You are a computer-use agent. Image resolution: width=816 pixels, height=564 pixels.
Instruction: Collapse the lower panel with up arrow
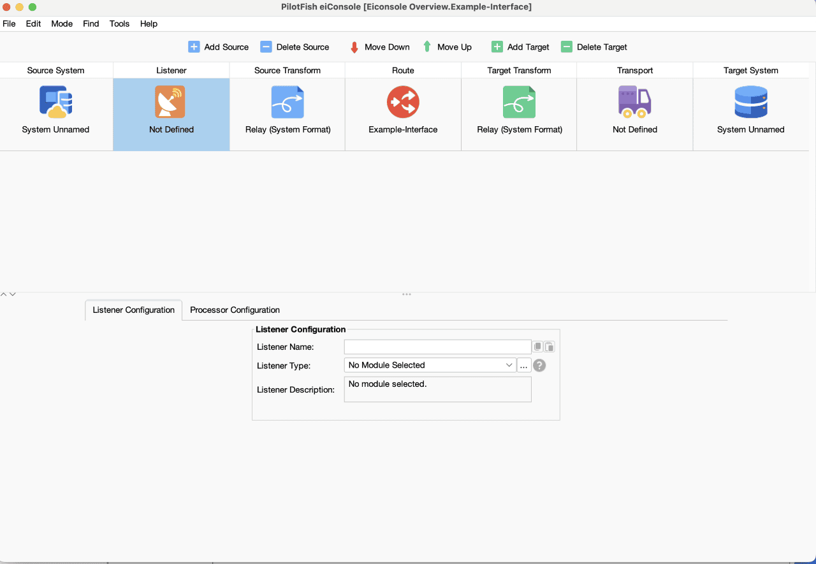coord(4,294)
